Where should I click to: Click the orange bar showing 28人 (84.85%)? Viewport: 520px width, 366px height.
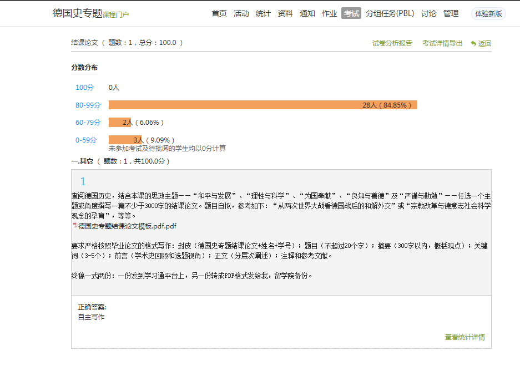pyautogui.click(x=262, y=105)
